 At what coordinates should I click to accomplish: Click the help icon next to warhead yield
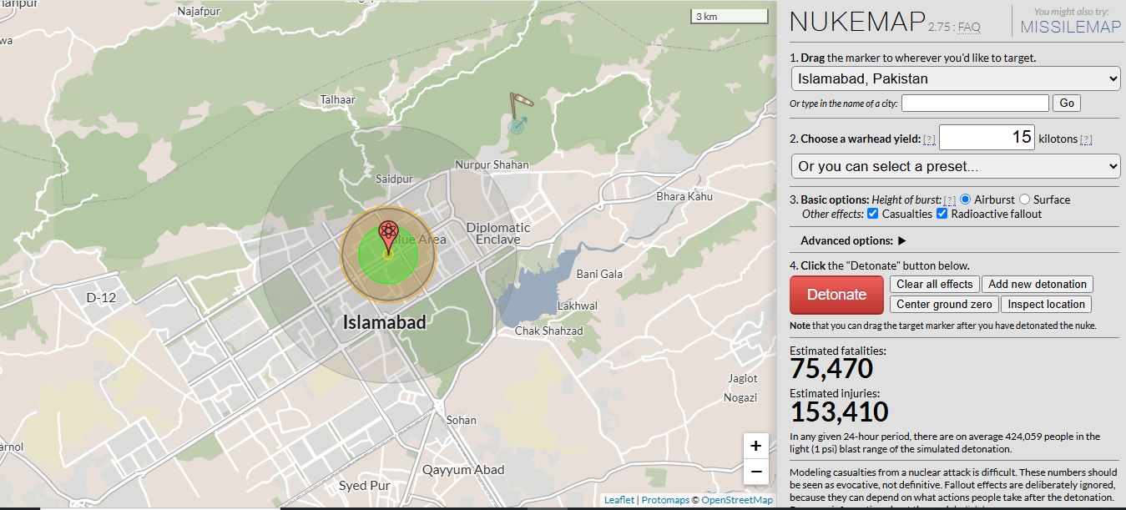pyautogui.click(x=929, y=139)
